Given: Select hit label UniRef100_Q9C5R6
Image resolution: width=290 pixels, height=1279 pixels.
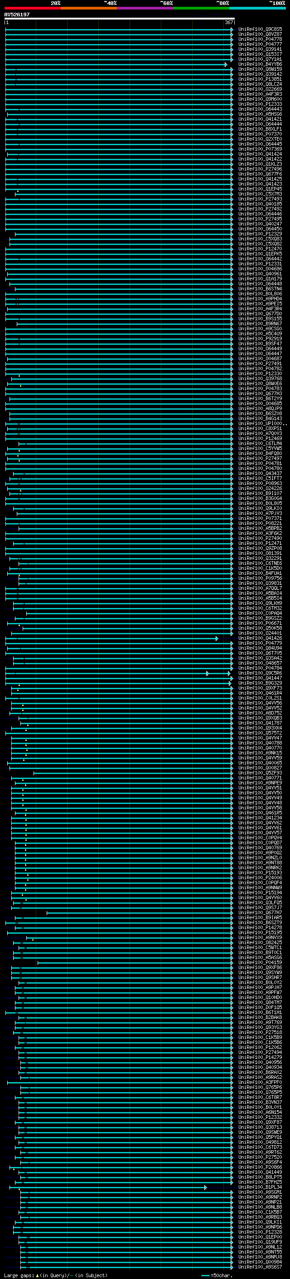Looking at the screenshot, I should point(260,673).
